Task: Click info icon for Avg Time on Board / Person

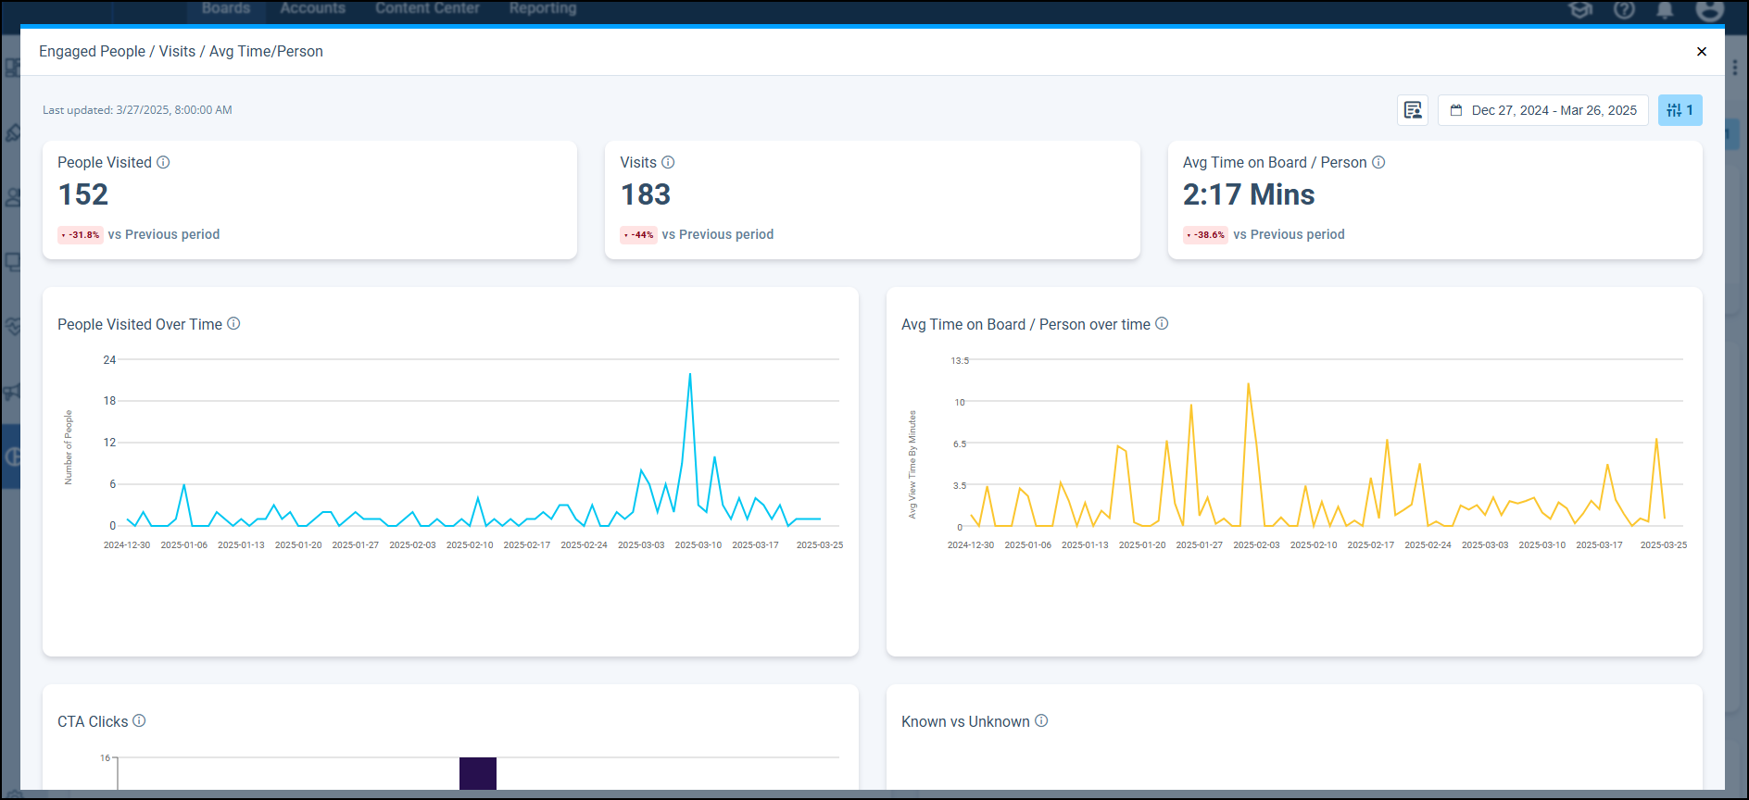Action: pos(1378,162)
